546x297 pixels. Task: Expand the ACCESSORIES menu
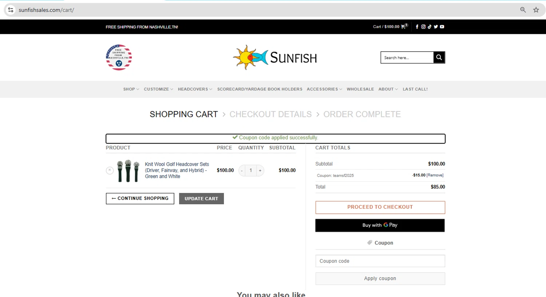pos(324,89)
